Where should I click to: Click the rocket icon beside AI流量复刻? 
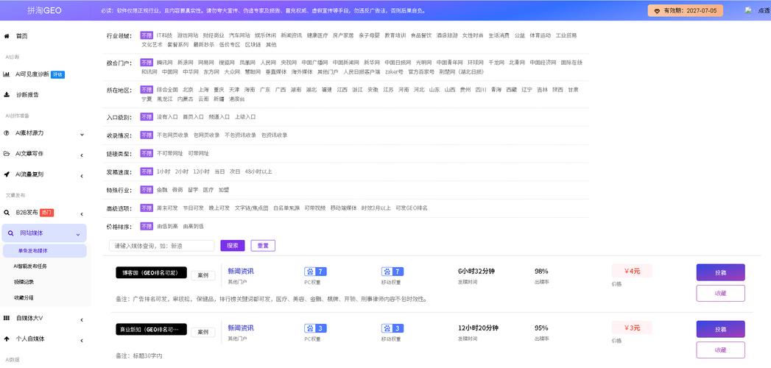coord(7,174)
